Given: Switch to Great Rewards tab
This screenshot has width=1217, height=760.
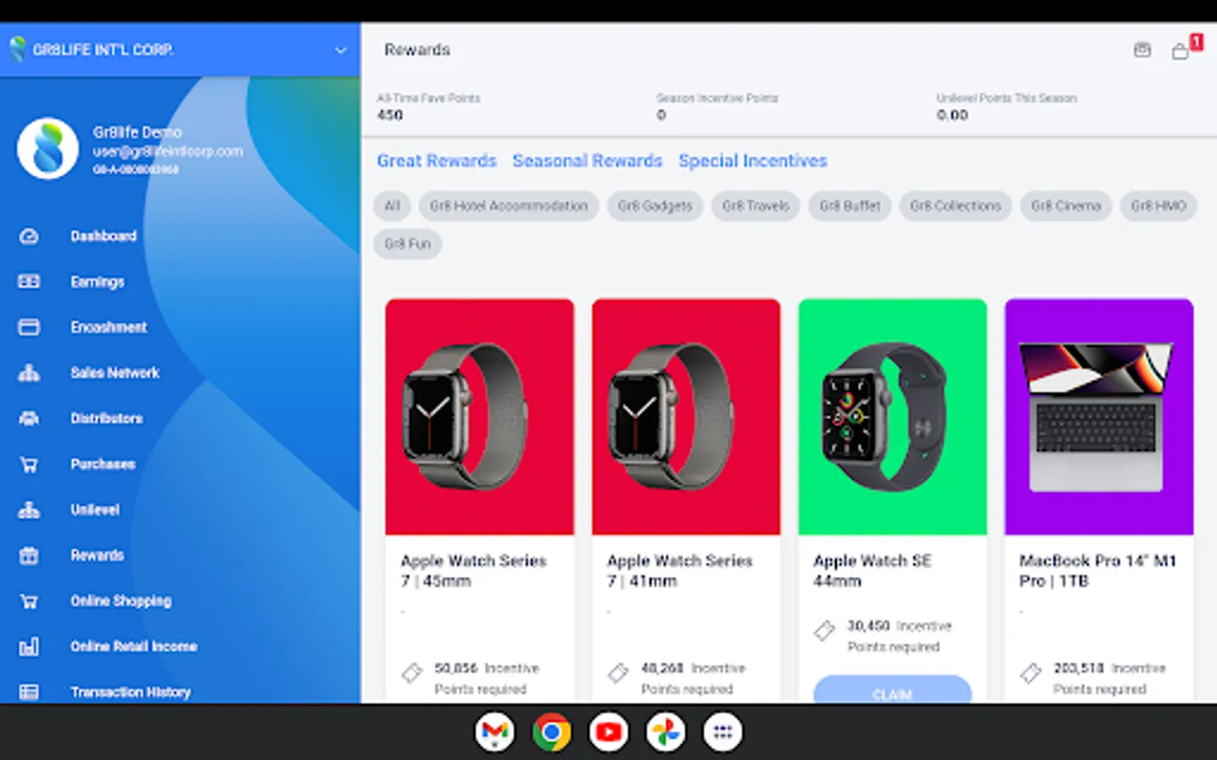Looking at the screenshot, I should point(437,160).
